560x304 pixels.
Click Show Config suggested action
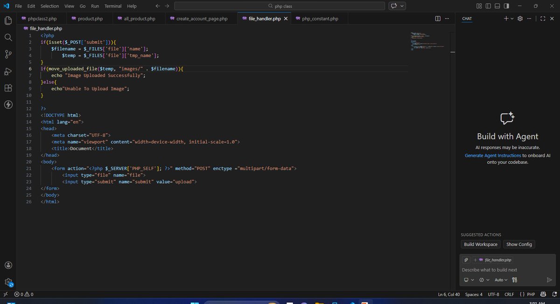(519, 244)
